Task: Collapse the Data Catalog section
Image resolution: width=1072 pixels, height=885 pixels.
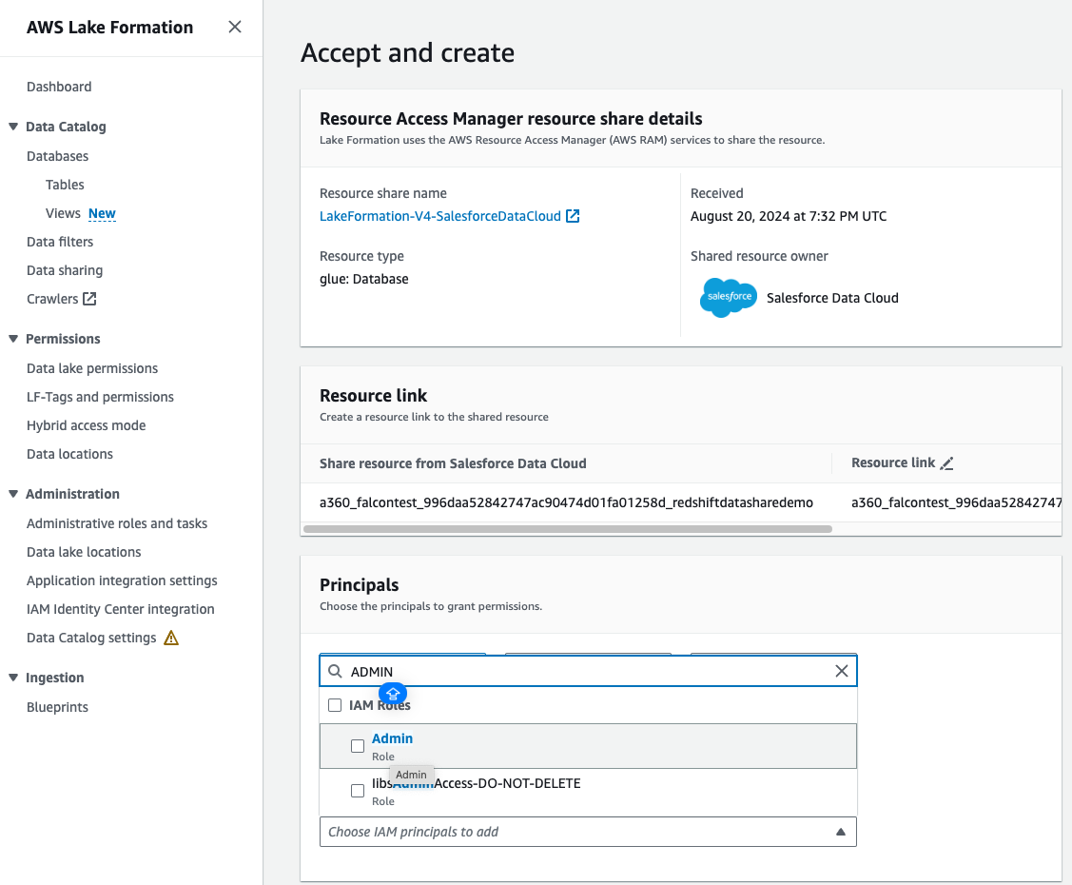Action: (x=13, y=127)
